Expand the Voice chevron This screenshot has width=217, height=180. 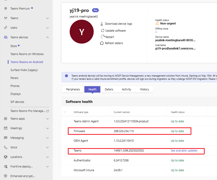pos(48,148)
